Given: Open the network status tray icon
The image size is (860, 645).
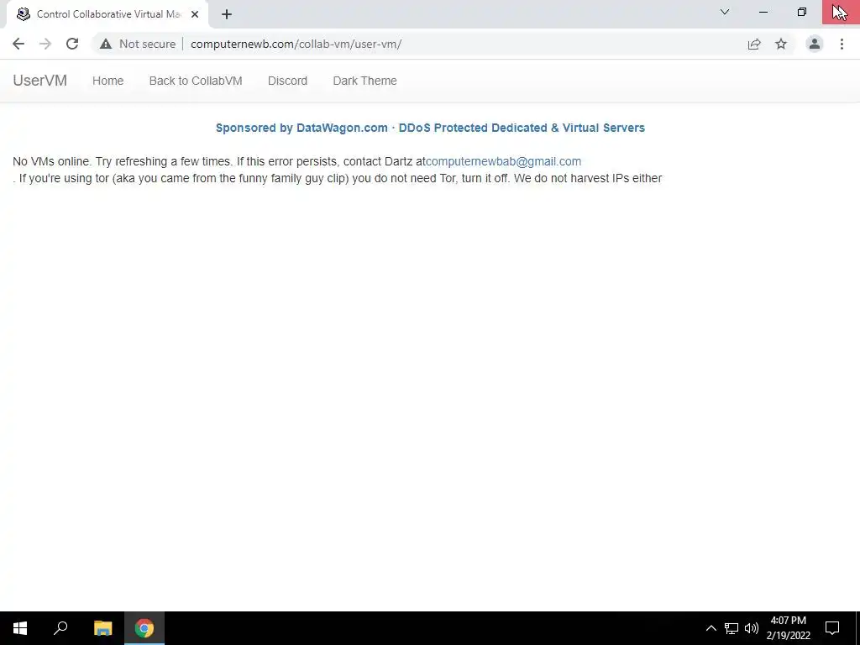Looking at the screenshot, I should [x=732, y=628].
